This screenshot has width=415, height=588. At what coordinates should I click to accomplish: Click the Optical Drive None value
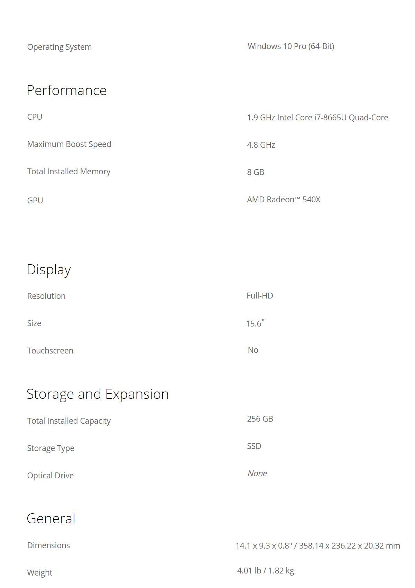(x=257, y=474)
